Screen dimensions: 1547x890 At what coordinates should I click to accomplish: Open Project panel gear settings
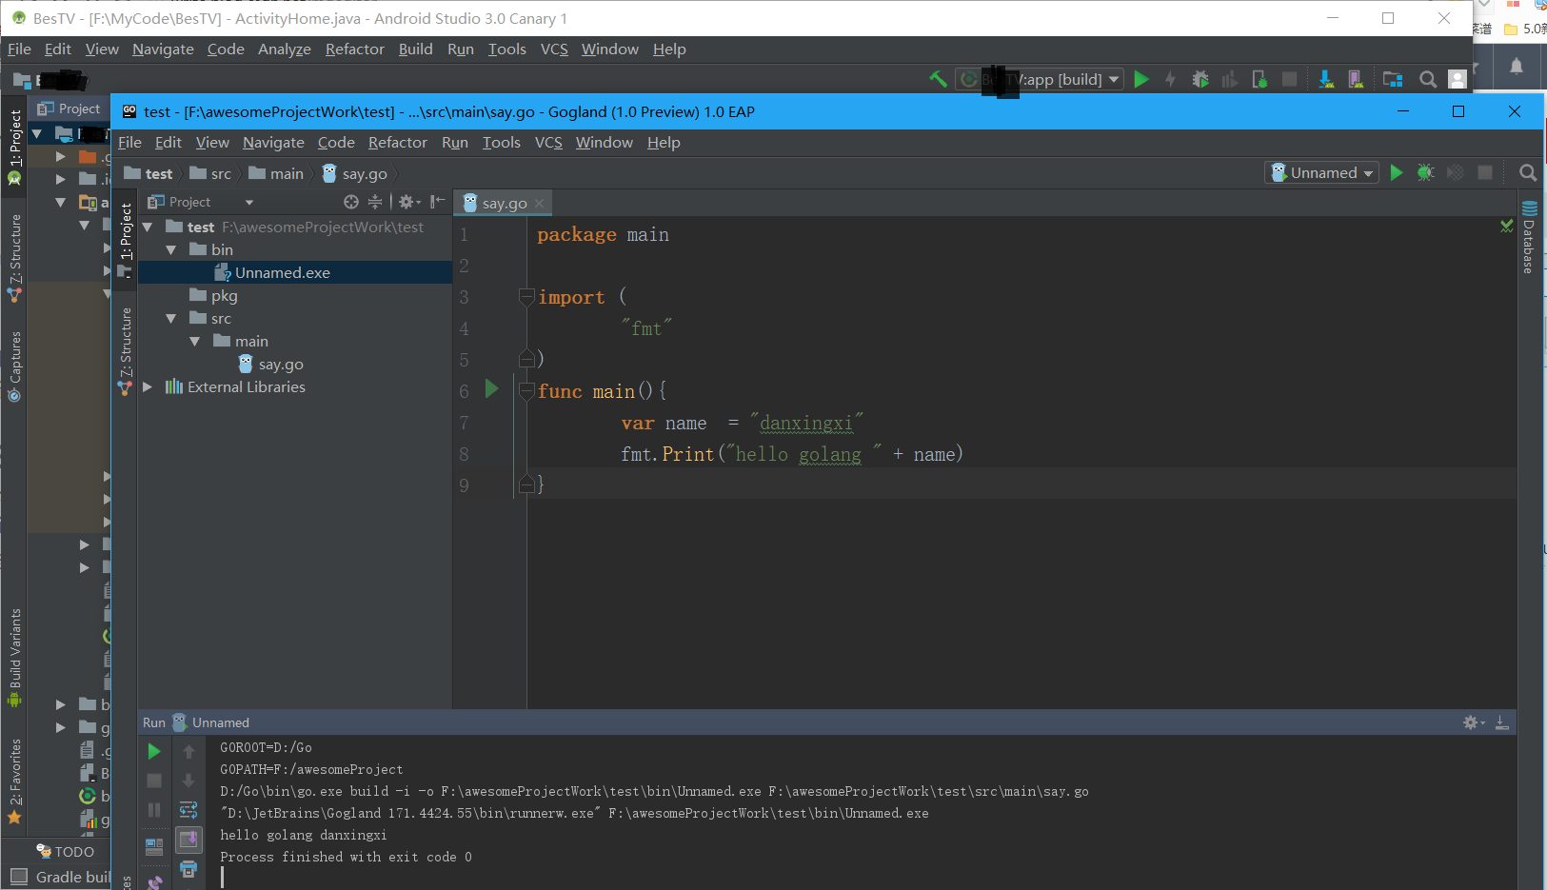point(408,202)
